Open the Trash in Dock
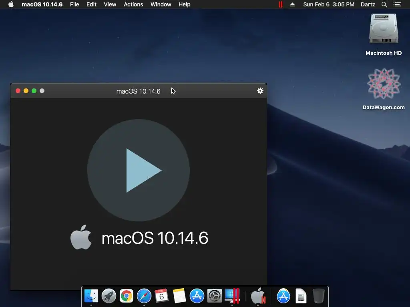The width and height of the screenshot is (410, 307). click(x=318, y=296)
